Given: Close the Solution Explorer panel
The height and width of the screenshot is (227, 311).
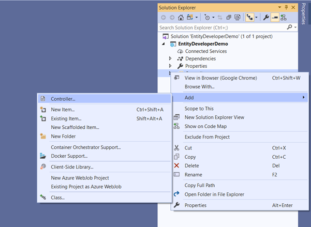Looking at the screenshot, I should tap(293, 8).
